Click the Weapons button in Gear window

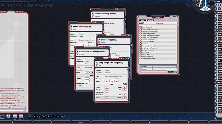150,20
